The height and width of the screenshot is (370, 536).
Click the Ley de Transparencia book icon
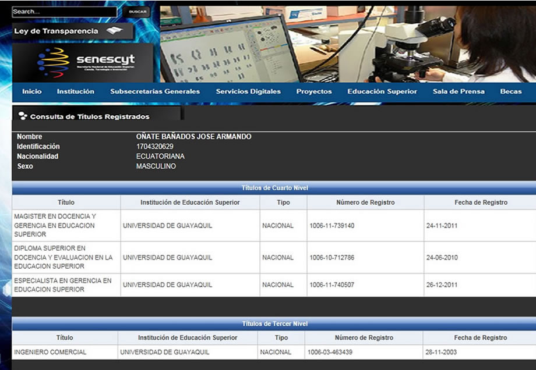coord(115,31)
